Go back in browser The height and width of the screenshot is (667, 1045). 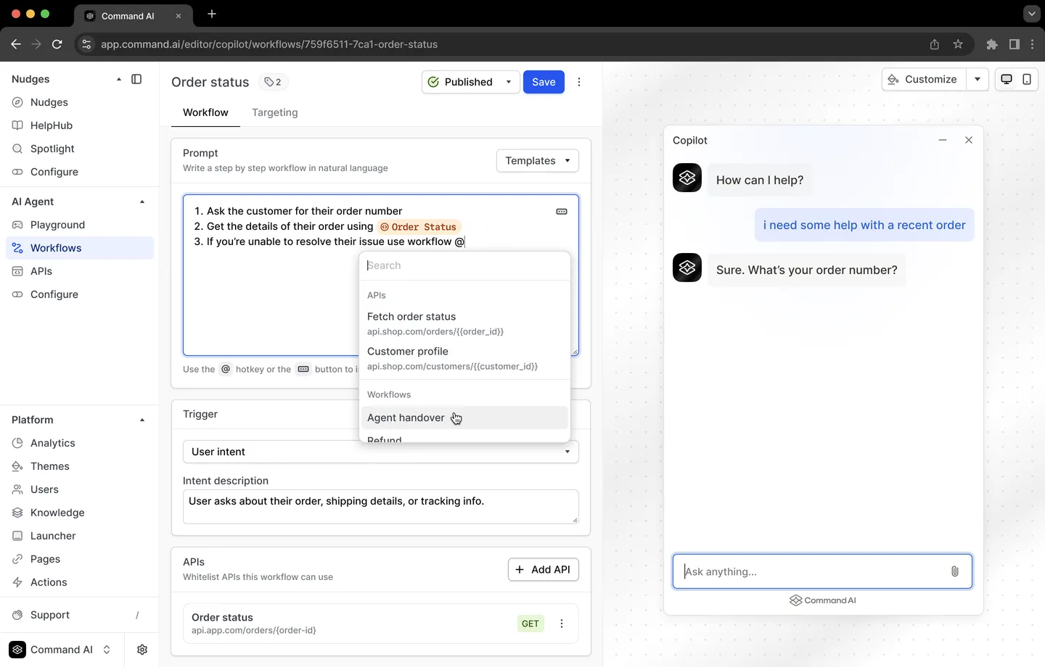[x=16, y=44]
